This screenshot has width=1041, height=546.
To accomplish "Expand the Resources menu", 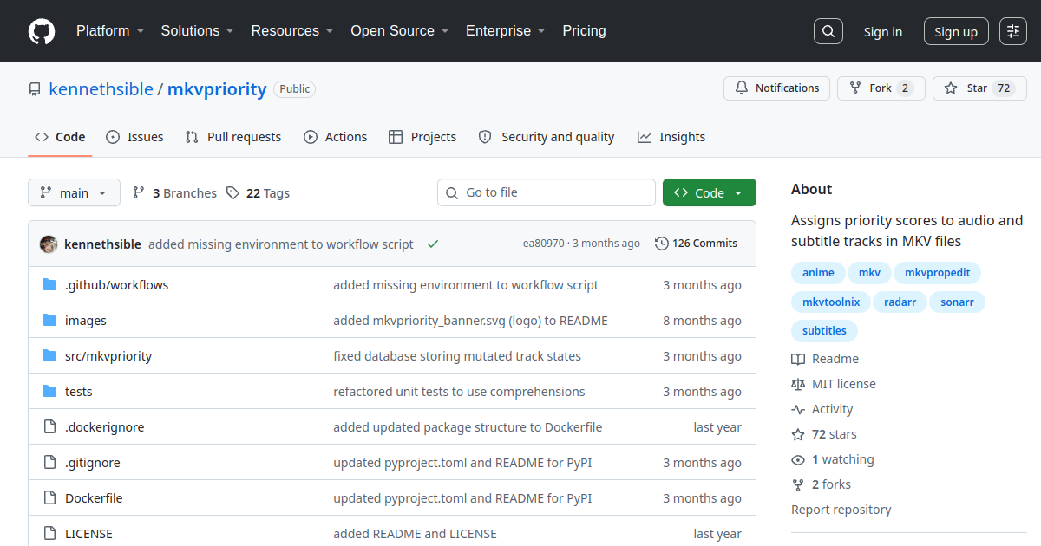I will click(291, 30).
